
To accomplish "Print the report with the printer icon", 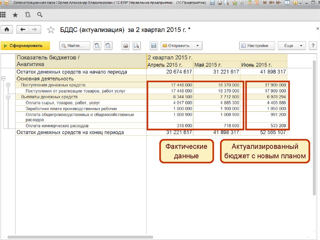I will 126,46.
